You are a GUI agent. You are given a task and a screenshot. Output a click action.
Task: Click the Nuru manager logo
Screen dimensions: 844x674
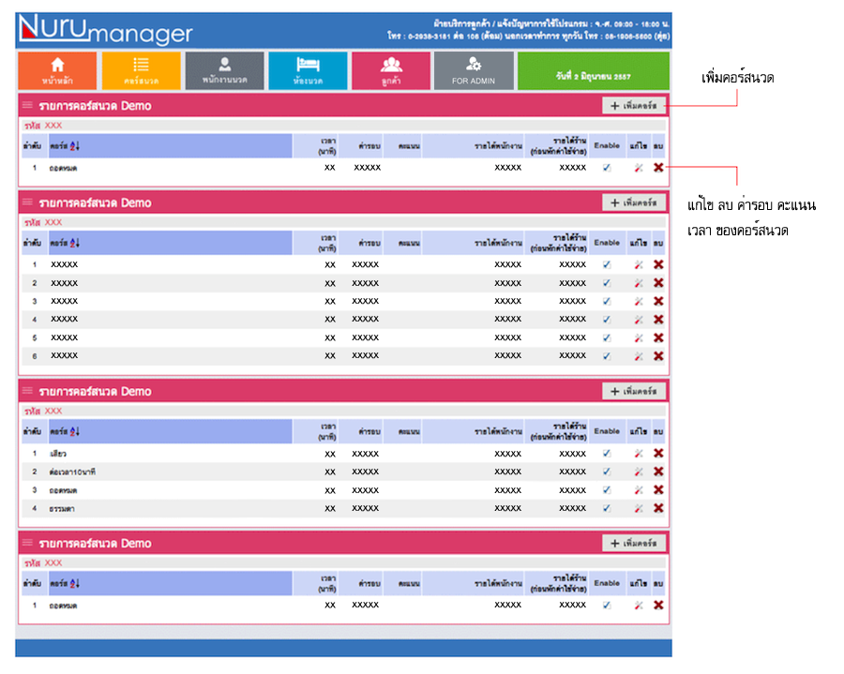click(x=104, y=31)
